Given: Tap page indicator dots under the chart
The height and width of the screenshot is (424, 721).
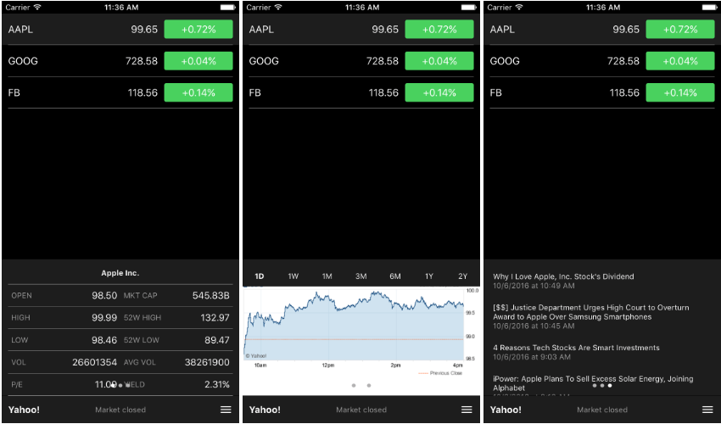Looking at the screenshot, I should (361, 385).
